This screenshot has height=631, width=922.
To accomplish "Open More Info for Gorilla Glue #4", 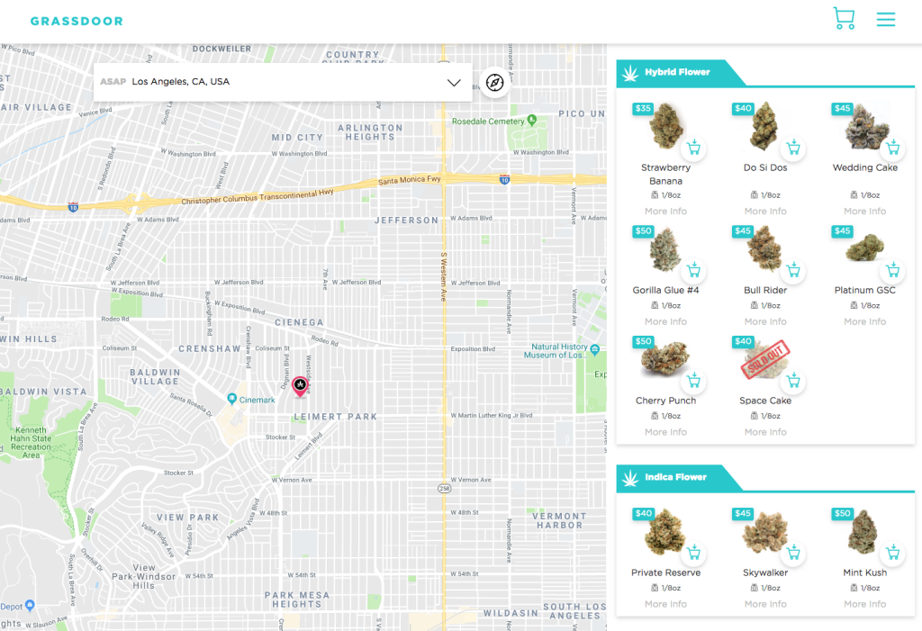I will (x=665, y=321).
